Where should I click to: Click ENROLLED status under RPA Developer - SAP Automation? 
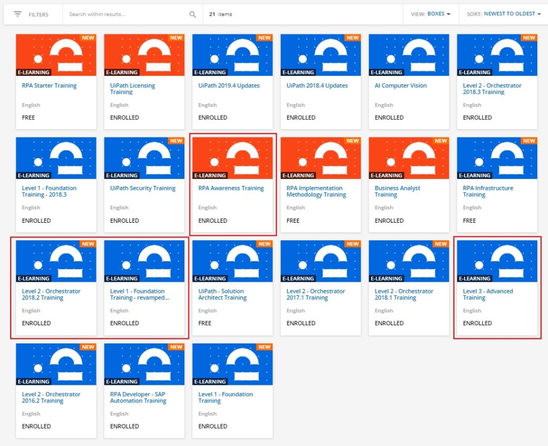[x=124, y=426]
